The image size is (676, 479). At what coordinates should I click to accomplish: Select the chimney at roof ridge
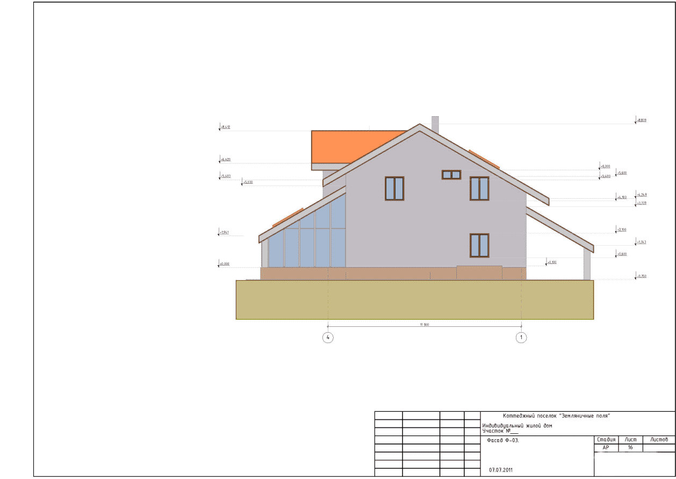(x=435, y=124)
